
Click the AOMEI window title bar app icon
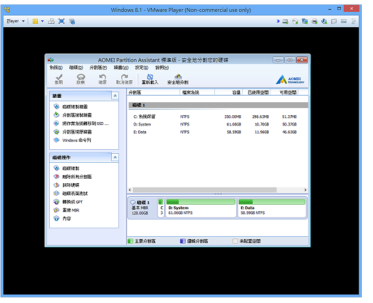click(x=51, y=60)
